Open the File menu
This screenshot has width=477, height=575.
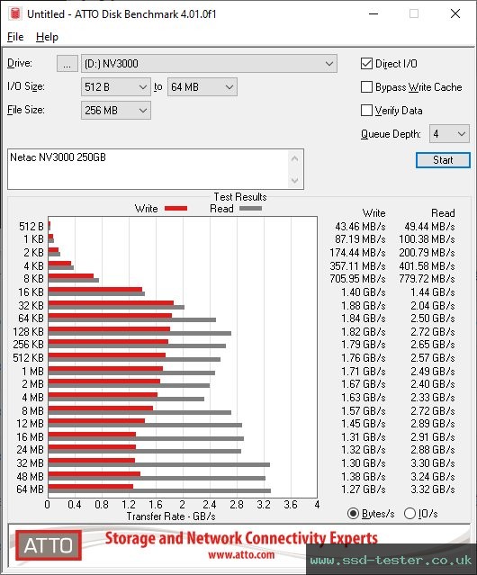[x=15, y=37]
